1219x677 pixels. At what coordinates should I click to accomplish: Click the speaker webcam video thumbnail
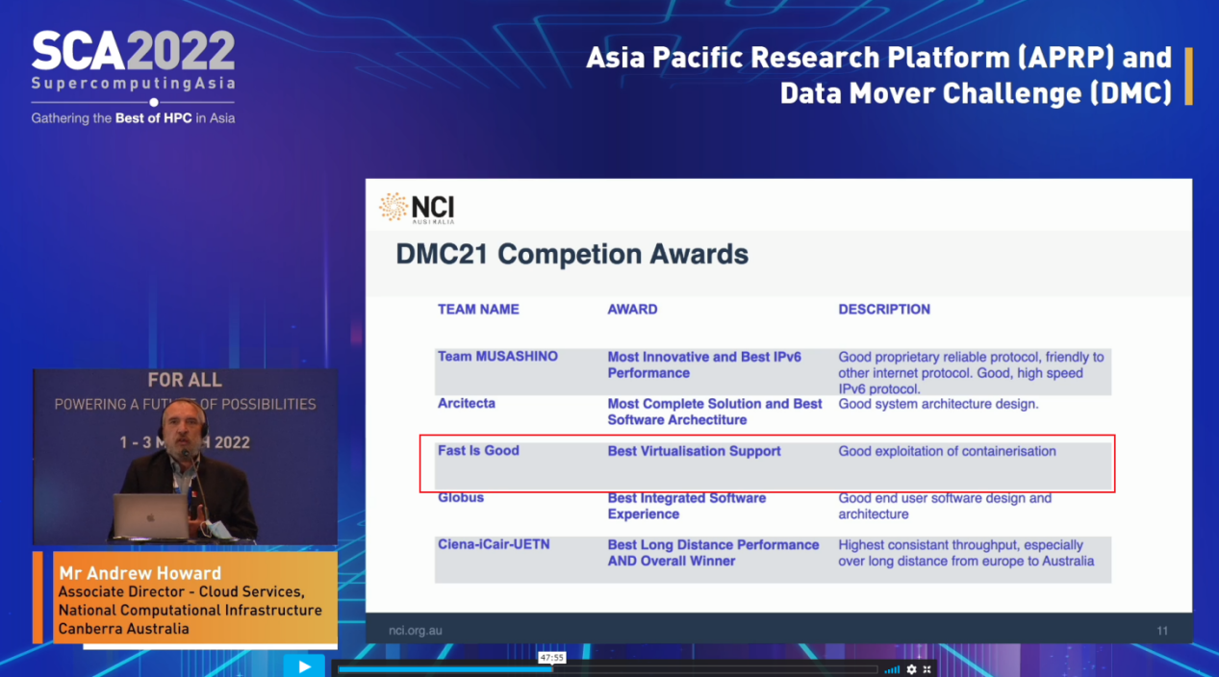click(185, 456)
